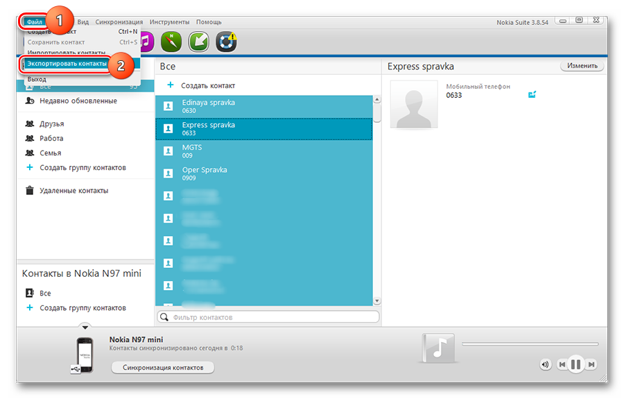Click the music progress slider
624x399 pixels.
(530, 343)
